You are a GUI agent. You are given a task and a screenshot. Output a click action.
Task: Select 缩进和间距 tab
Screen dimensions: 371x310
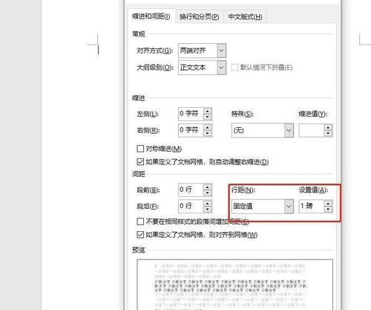point(151,16)
